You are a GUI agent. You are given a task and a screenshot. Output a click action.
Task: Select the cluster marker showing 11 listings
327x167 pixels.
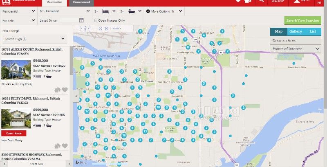(x=108, y=95)
